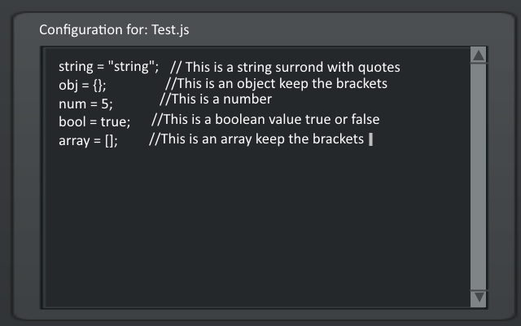Click the 'bool' variable name
Image resolution: width=521 pixels, height=326 pixels.
pyautogui.click(x=72, y=121)
